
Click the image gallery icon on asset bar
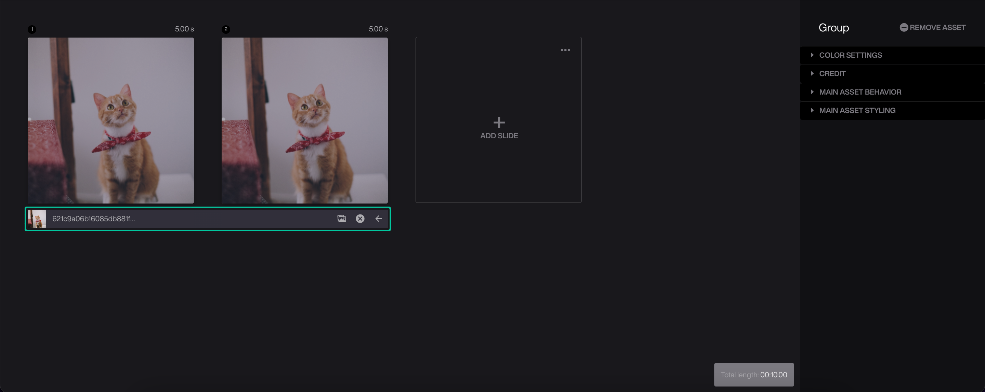point(341,219)
